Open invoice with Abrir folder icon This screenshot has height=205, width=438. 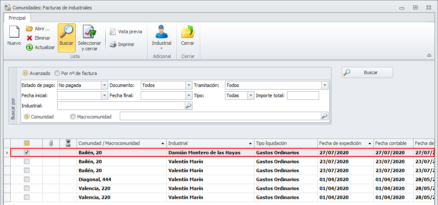click(x=30, y=29)
